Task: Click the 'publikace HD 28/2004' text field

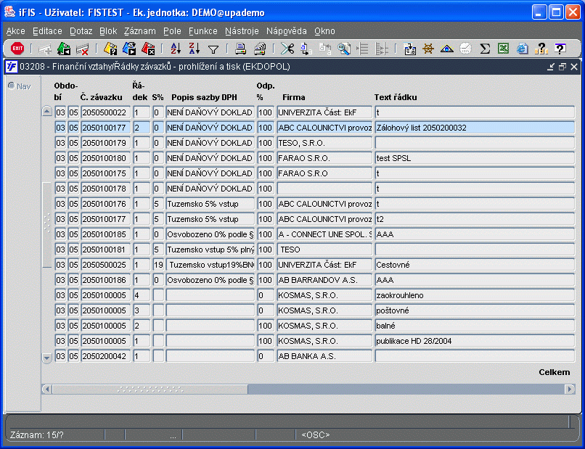Action: [475, 341]
